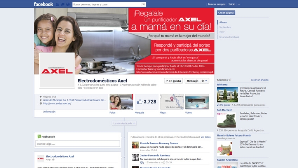Image resolution: width=298 pixels, height=168 pixels.
Task: Click the Anuncios sponsored header
Action: [x=222, y=80]
